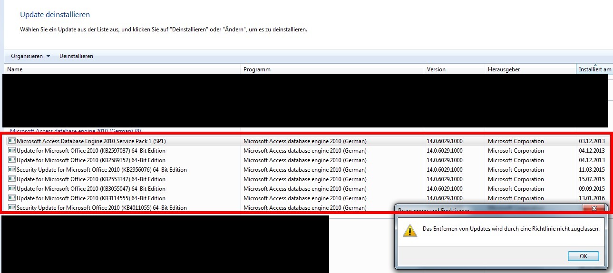Sort by the Name column header
613x273 pixels.
pos(123,69)
